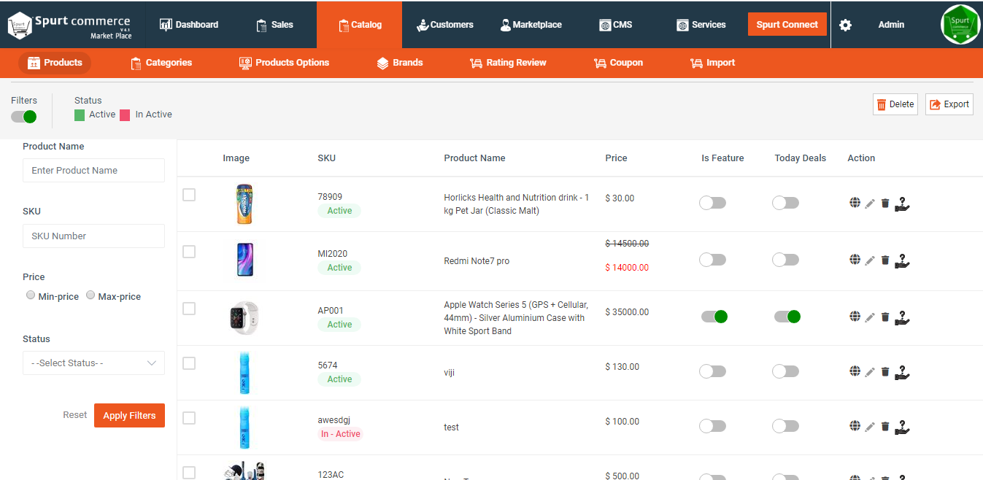Image resolution: width=983 pixels, height=480 pixels.
Task: Click the Export button
Action: pyautogui.click(x=949, y=104)
